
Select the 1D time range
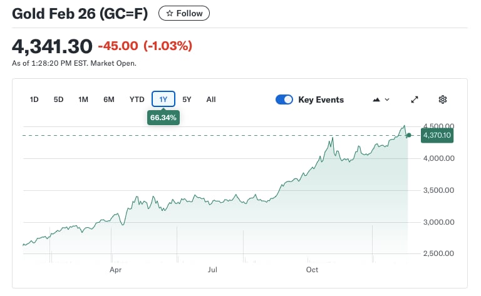(34, 100)
